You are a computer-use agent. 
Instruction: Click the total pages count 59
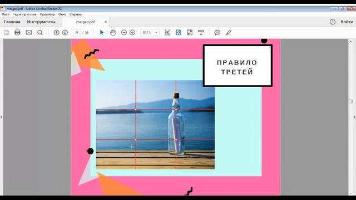[x=87, y=33]
